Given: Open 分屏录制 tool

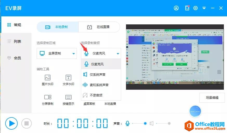Looking at the screenshot, I should [x=48, y=100].
